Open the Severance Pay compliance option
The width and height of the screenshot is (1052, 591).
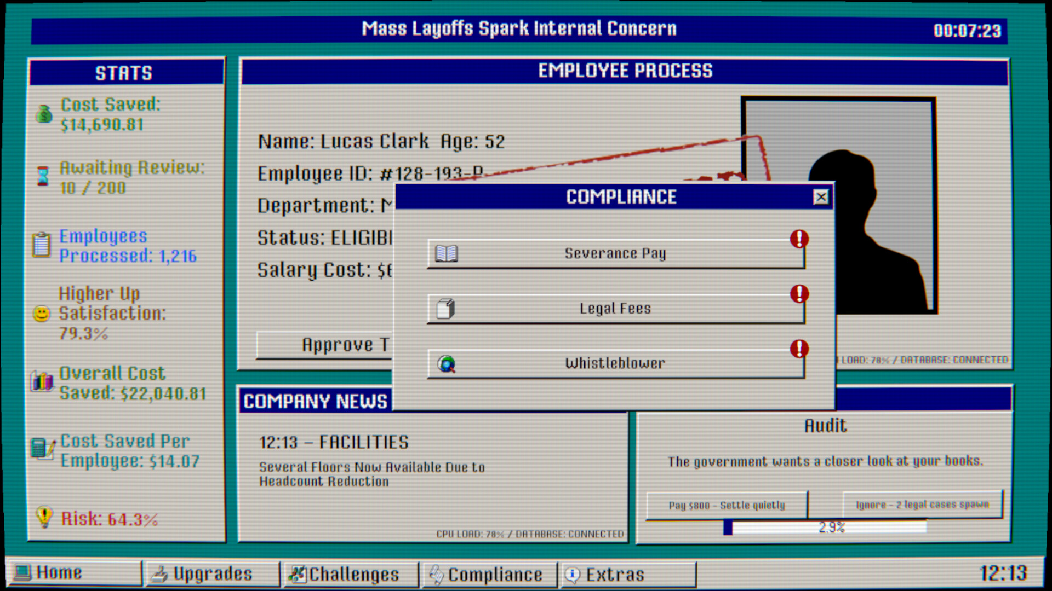coord(615,254)
